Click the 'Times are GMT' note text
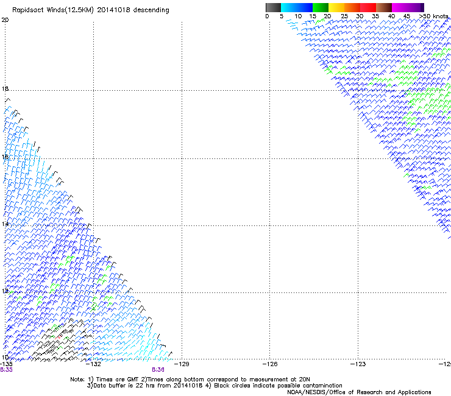Image resolution: width=451 pixels, height=396 pixels. coord(118,380)
